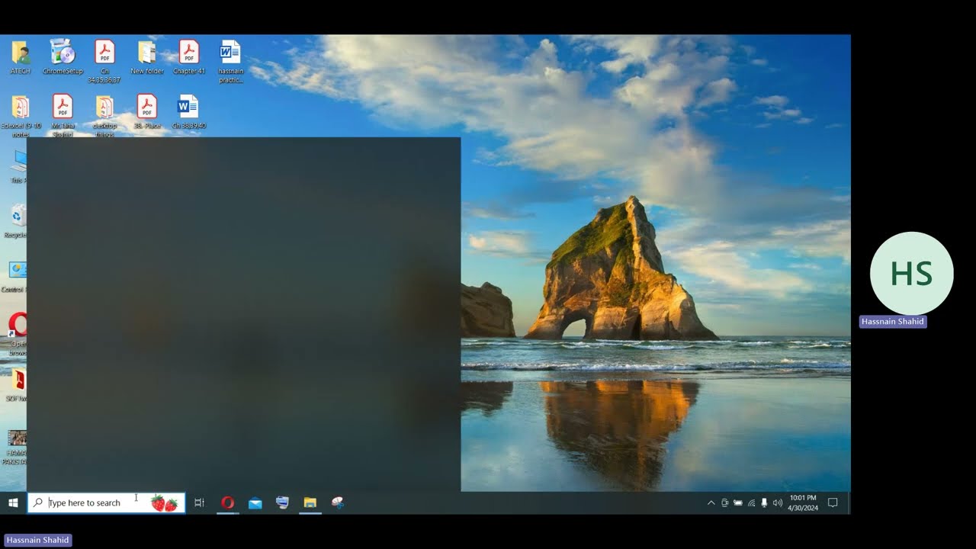Open the Wi-Fi network tray icon
This screenshot has height=549, width=976.
coord(751,502)
